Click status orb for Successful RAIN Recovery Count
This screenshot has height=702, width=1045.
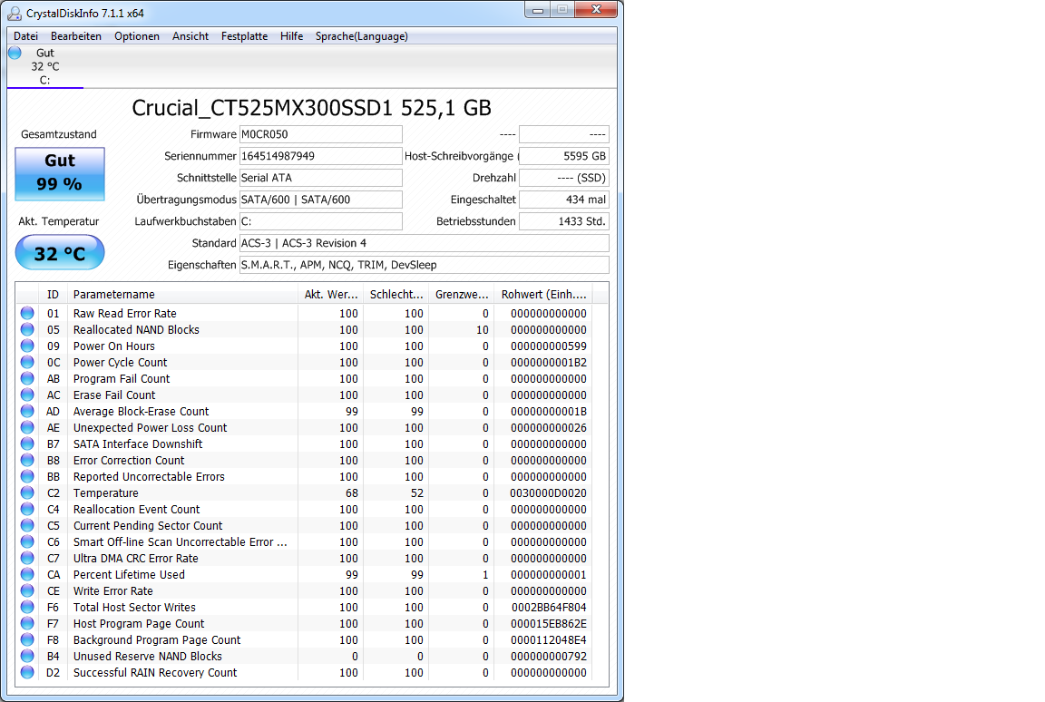(27, 672)
